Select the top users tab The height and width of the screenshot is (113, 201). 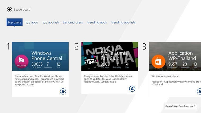click(x=15, y=22)
